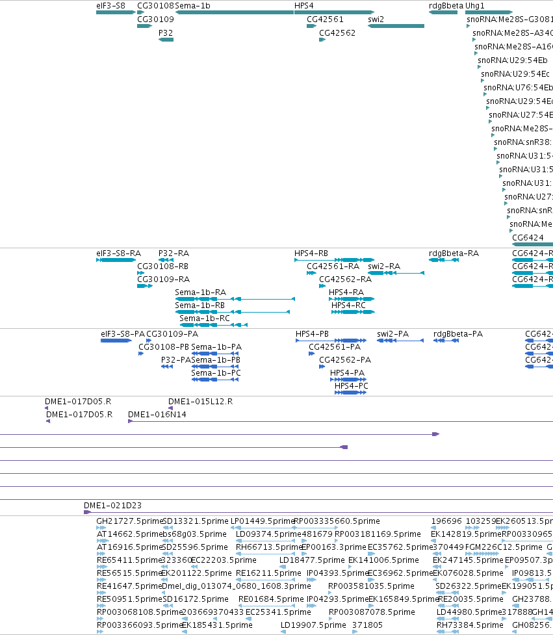Screen dimensions: 553x635
Task: Click the DME1-016N14 BAC label
Action: (x=157, y=415)
